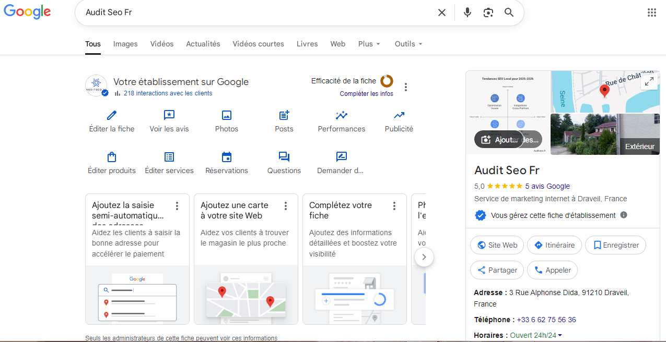Start voice search with microphone icon
The image size is (666, 342).
(x=468, y=13)
